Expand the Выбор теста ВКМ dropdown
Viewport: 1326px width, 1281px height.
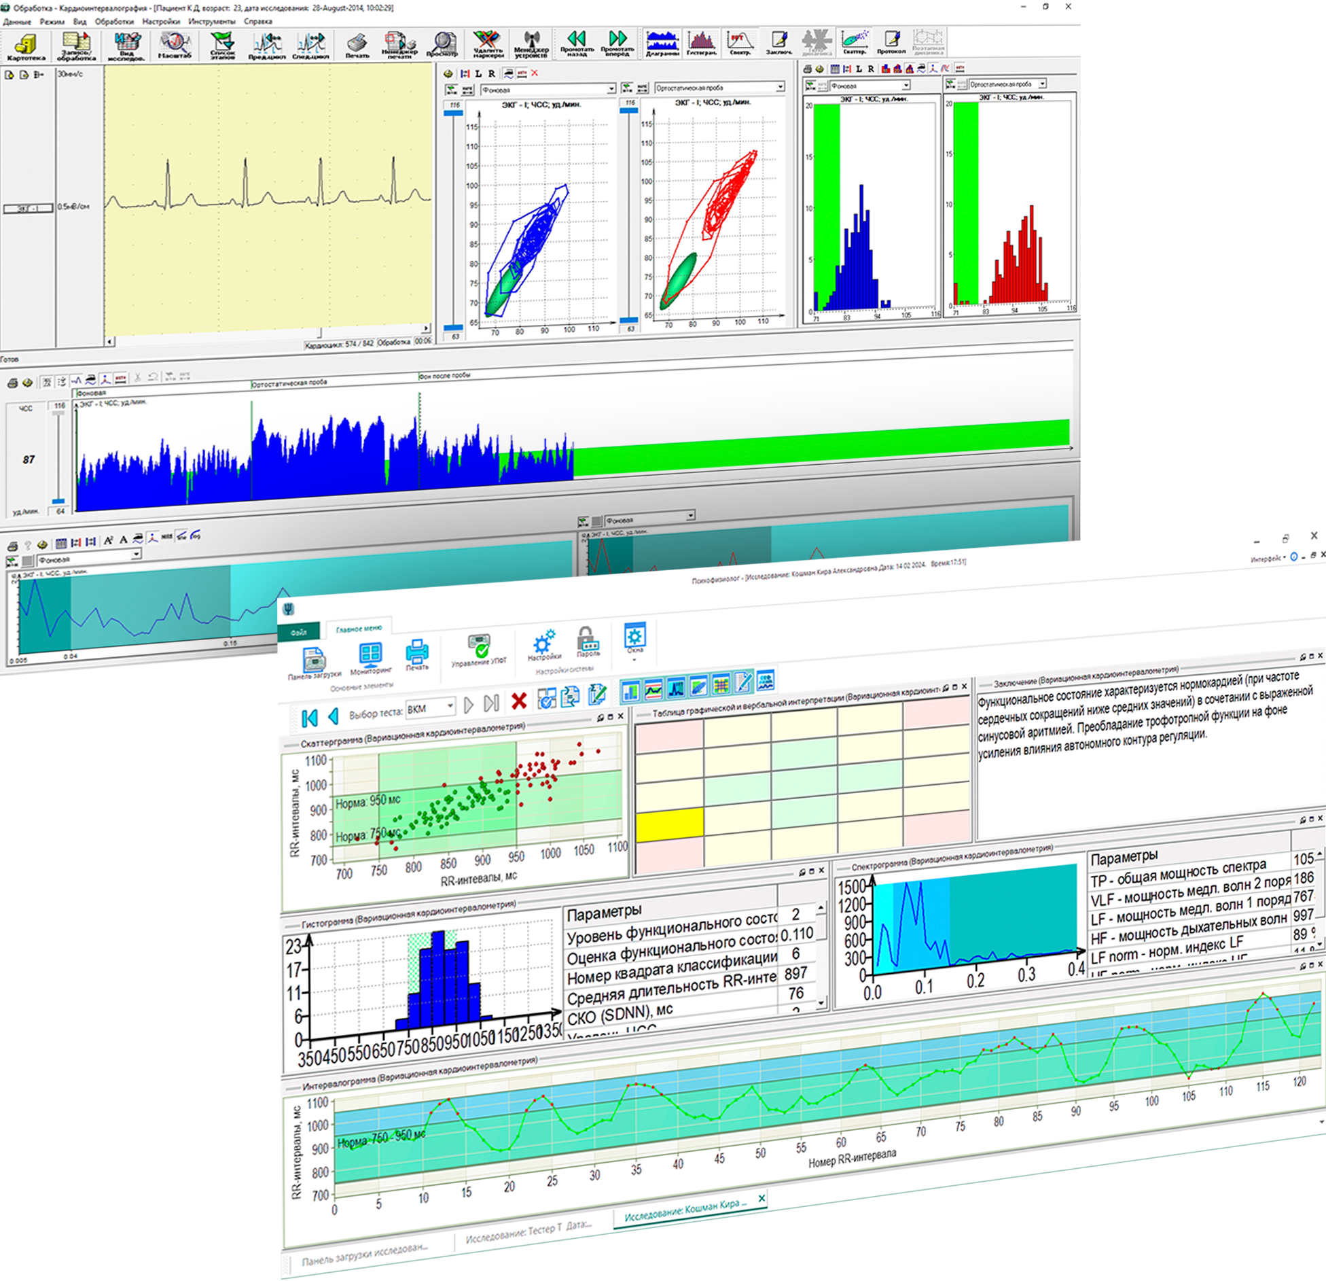(450, 707)
